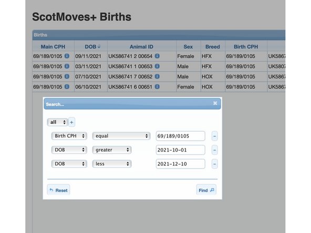Click info icon beside Main CPH in 06/10/2021 row
This screenshot has width=311, height=233.
[67, 87]
